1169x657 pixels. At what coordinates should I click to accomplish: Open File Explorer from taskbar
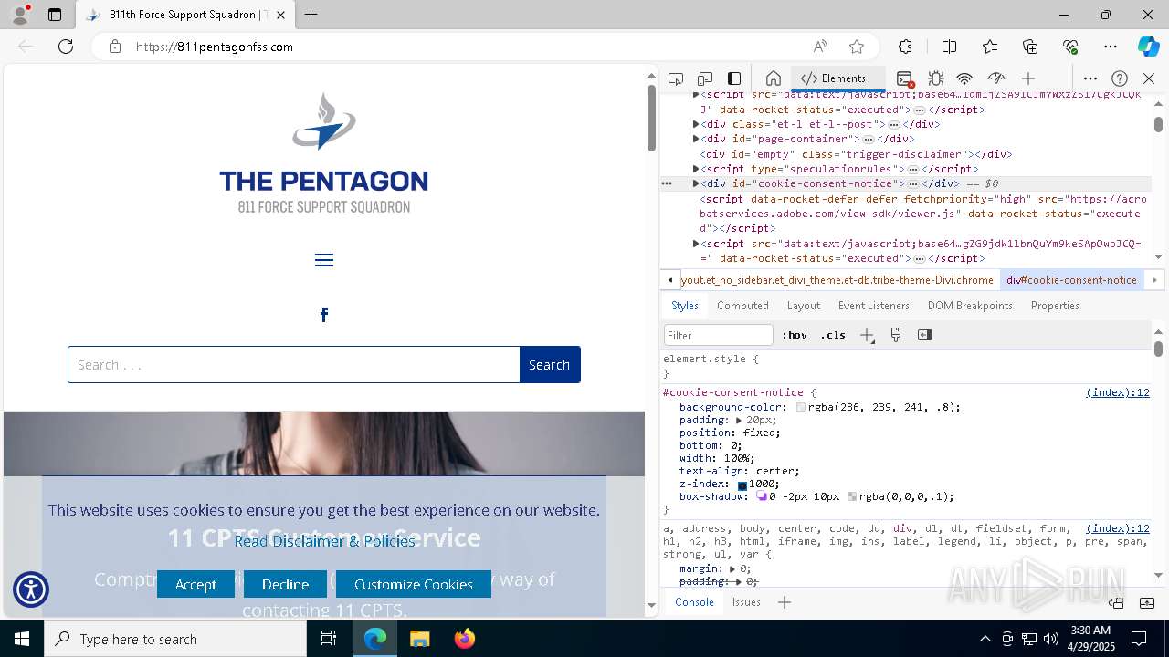coord(420,639)
